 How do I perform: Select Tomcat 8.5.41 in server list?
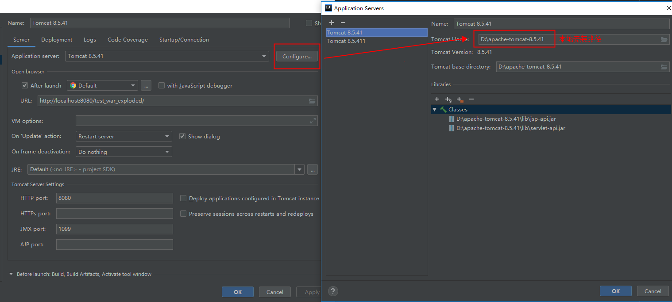377,33
